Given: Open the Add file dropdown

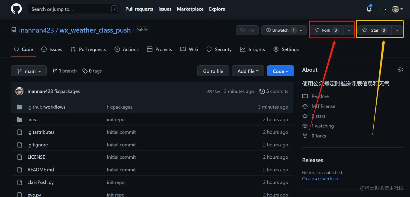Looking at the screenshot, I should (248, 71).
